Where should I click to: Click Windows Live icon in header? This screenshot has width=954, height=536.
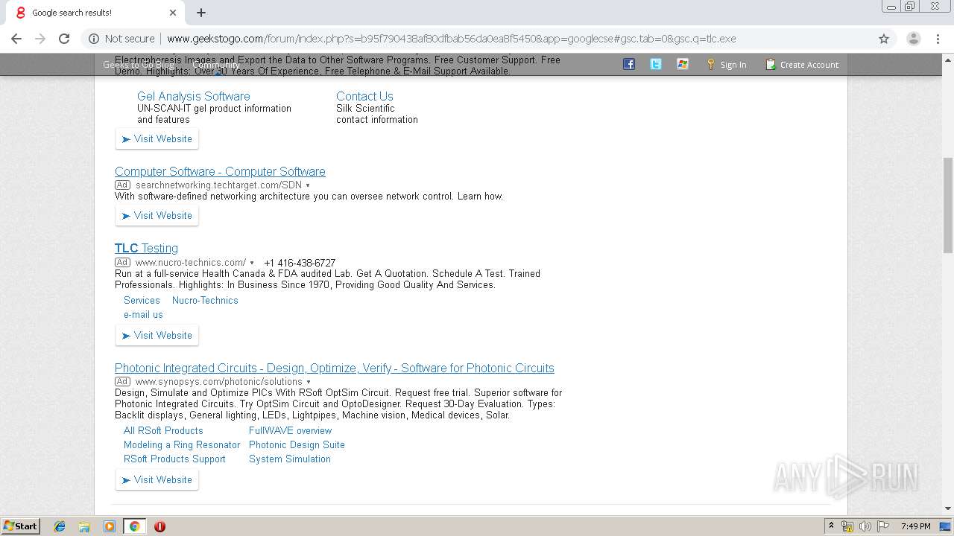click(x=683, y=64)
